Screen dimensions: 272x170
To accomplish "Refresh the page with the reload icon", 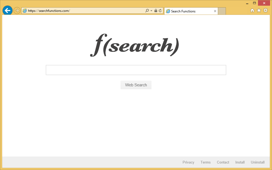I will click(160, 11).
